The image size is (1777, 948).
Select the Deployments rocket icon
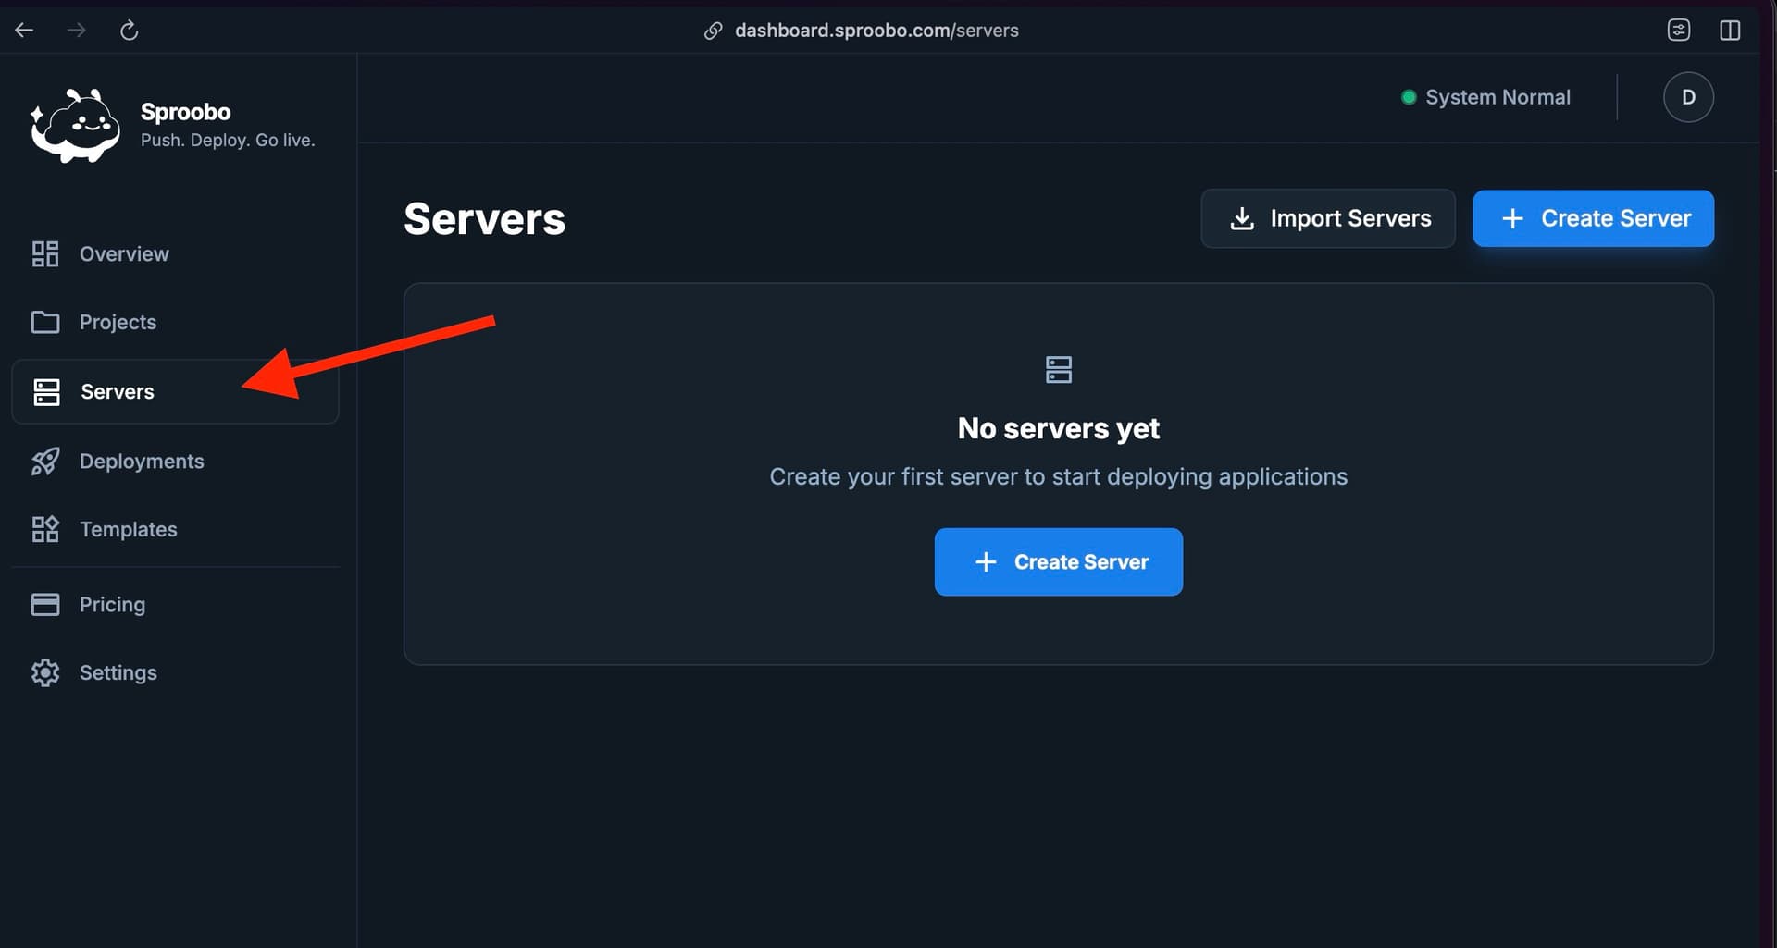tap(46, 461)
